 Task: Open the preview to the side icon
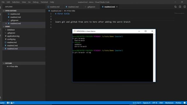click(180, 7)
